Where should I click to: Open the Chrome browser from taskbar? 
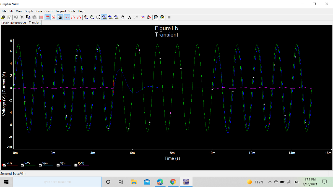(x=173, y=182)
